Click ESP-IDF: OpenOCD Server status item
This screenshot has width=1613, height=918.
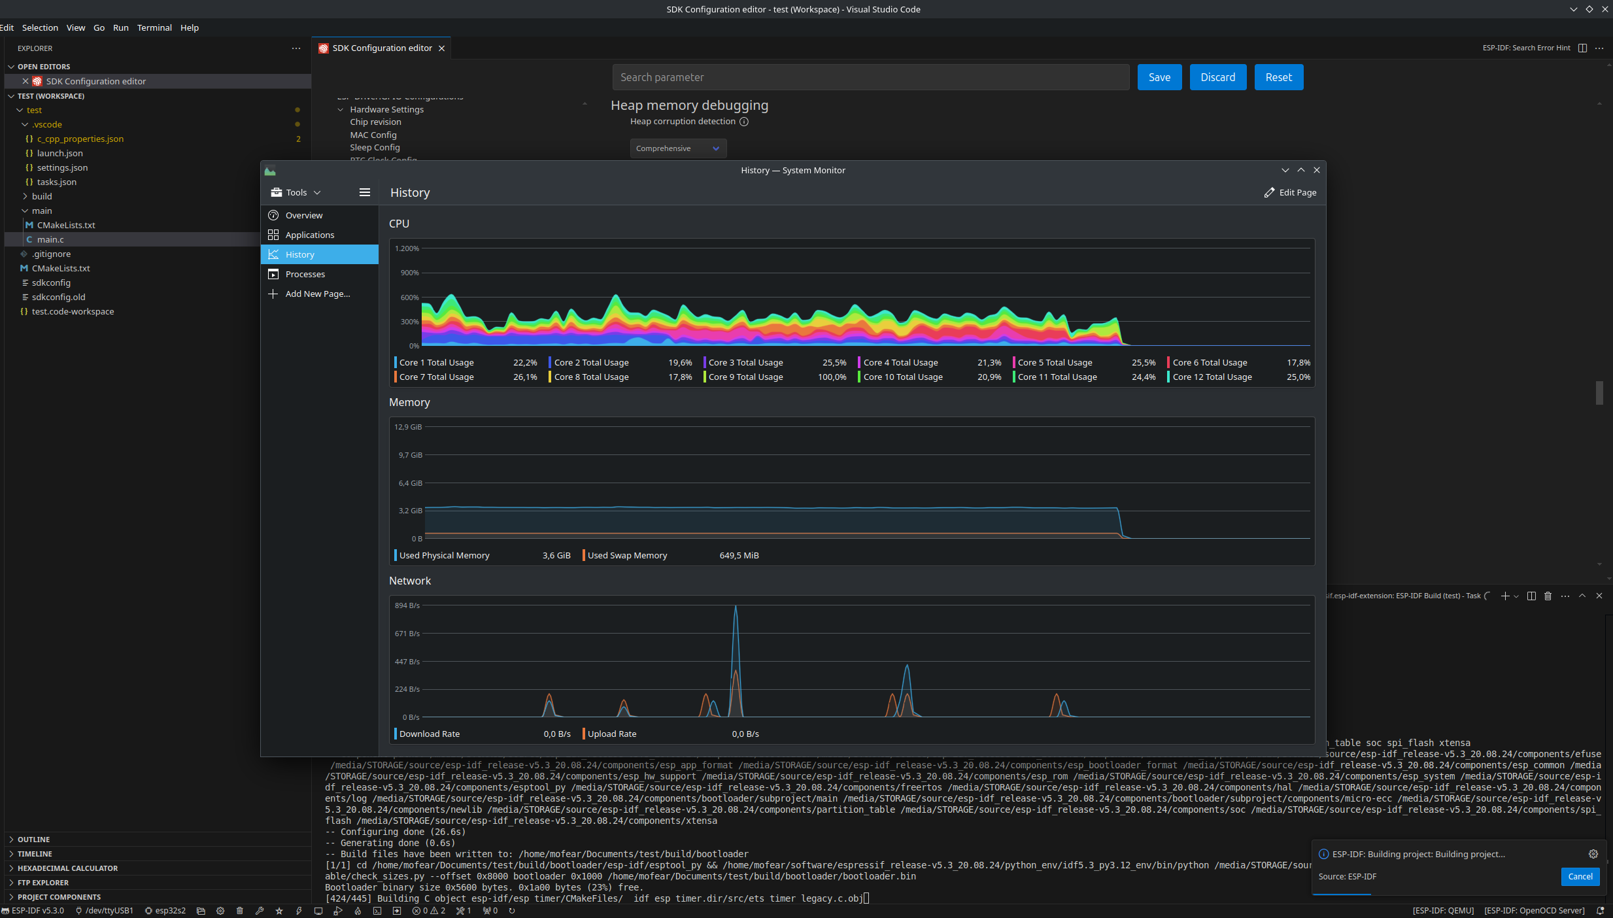[1534, 910]
